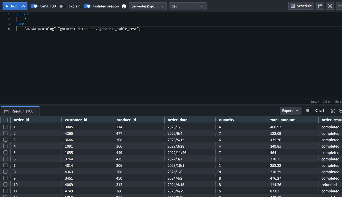Tick the checkbox for order_id 10 row
Image resolution: width=342 pixels, height=197 pixels.
(5, 185)
